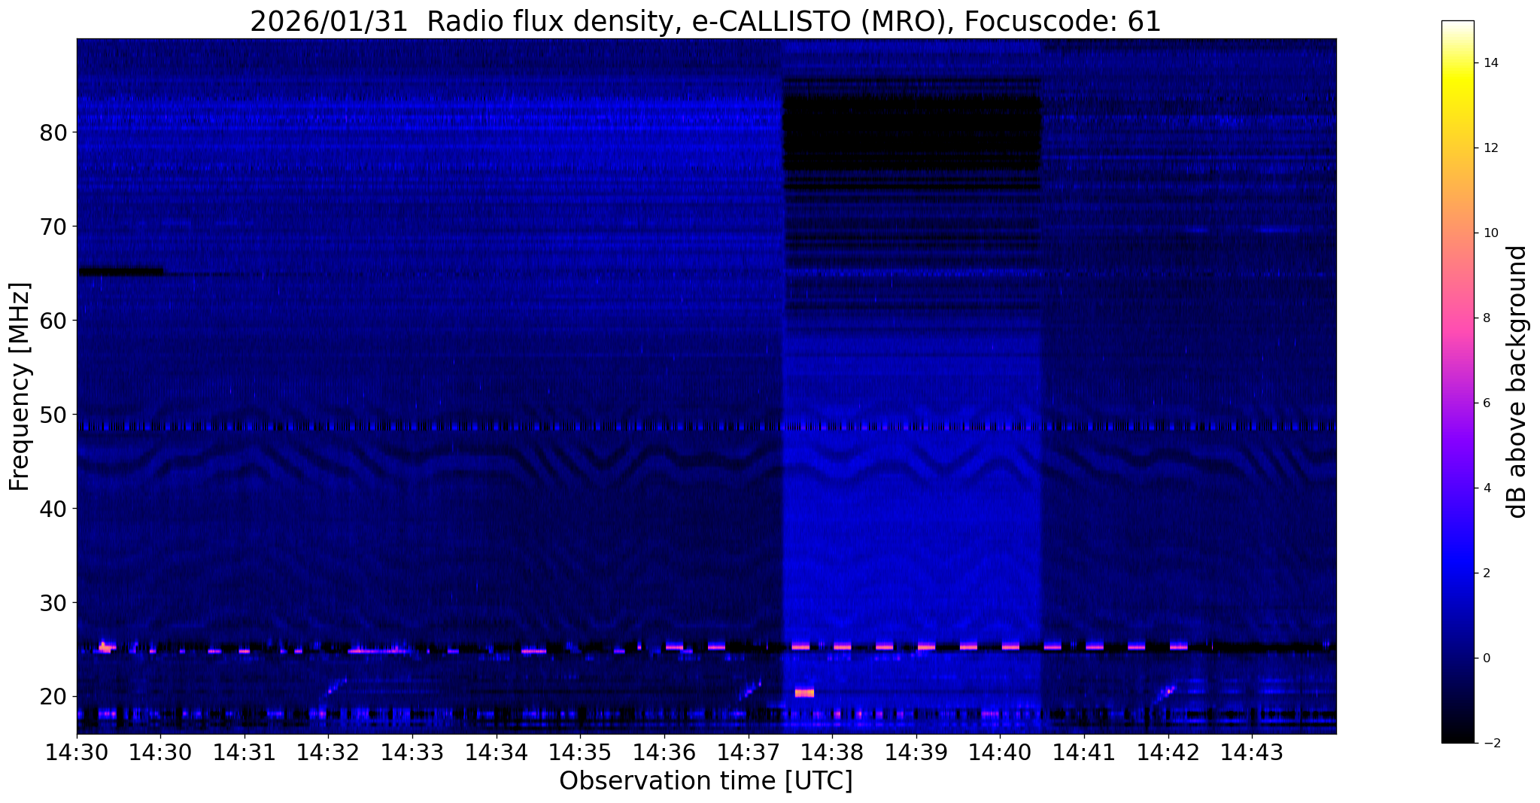Viewport: 1540px width, 803px height.
Task: Click the colorbar tick label 14
Action: coord(1490,63)
